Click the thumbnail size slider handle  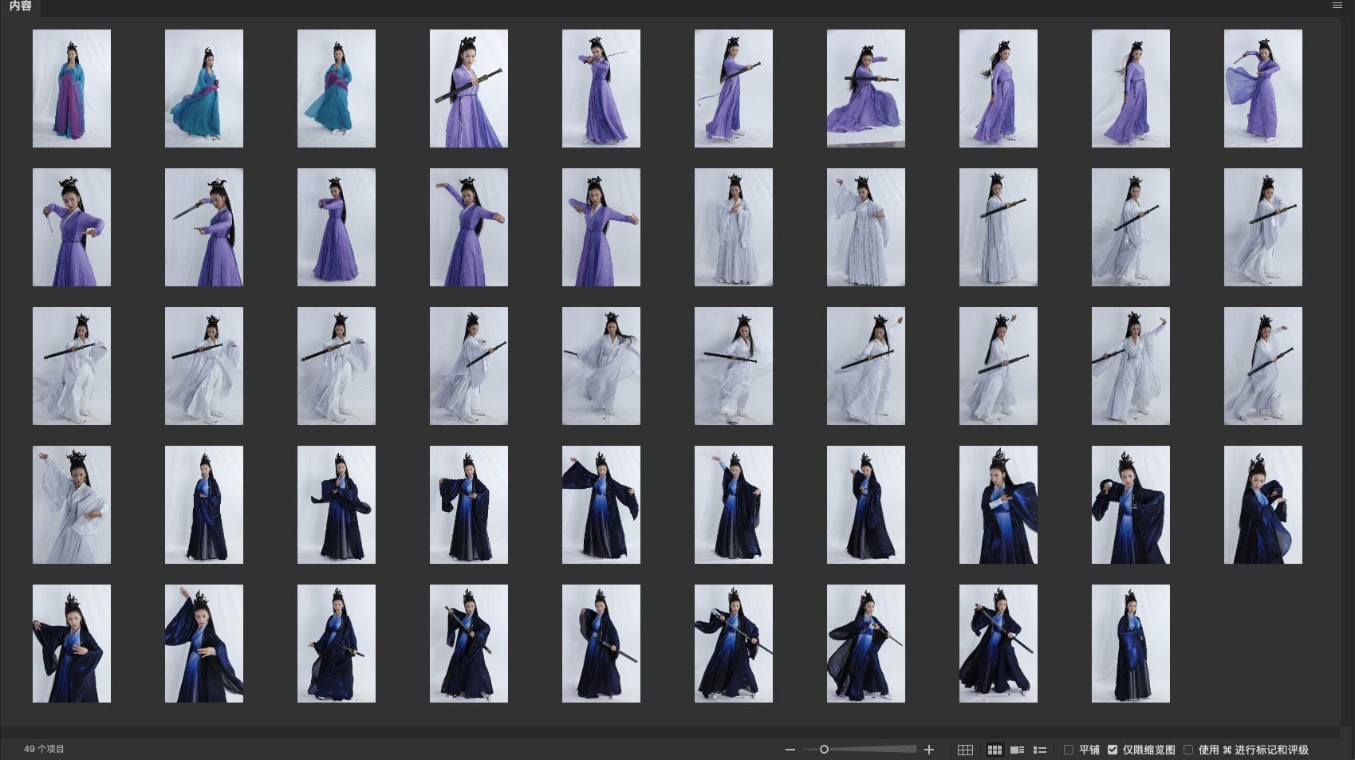click(x=824, y=750)
